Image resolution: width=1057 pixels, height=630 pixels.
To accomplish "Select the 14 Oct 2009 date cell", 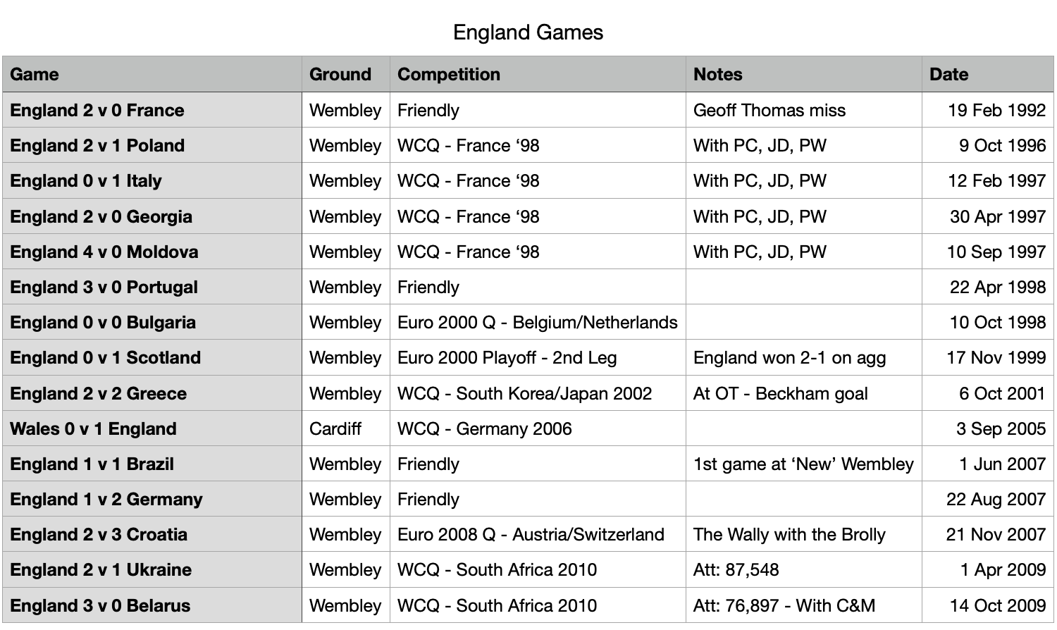I will pyautogui.click(x=988, y=605).
